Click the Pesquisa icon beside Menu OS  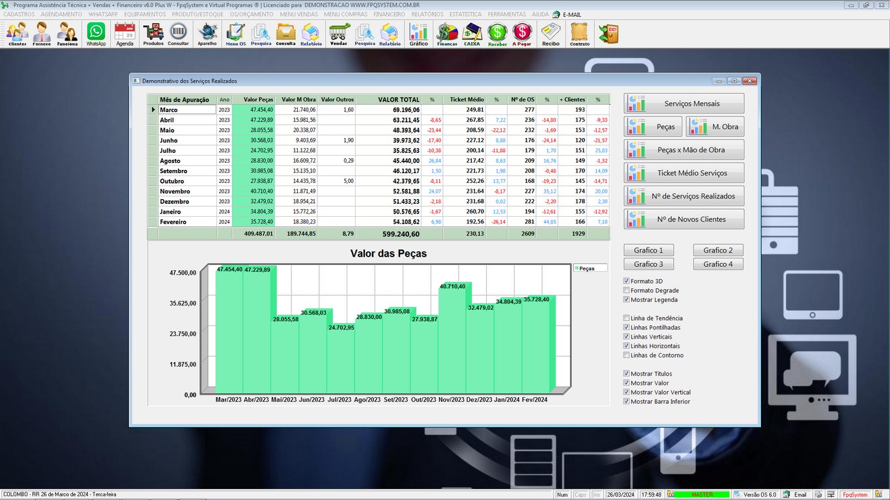[261, 34]
